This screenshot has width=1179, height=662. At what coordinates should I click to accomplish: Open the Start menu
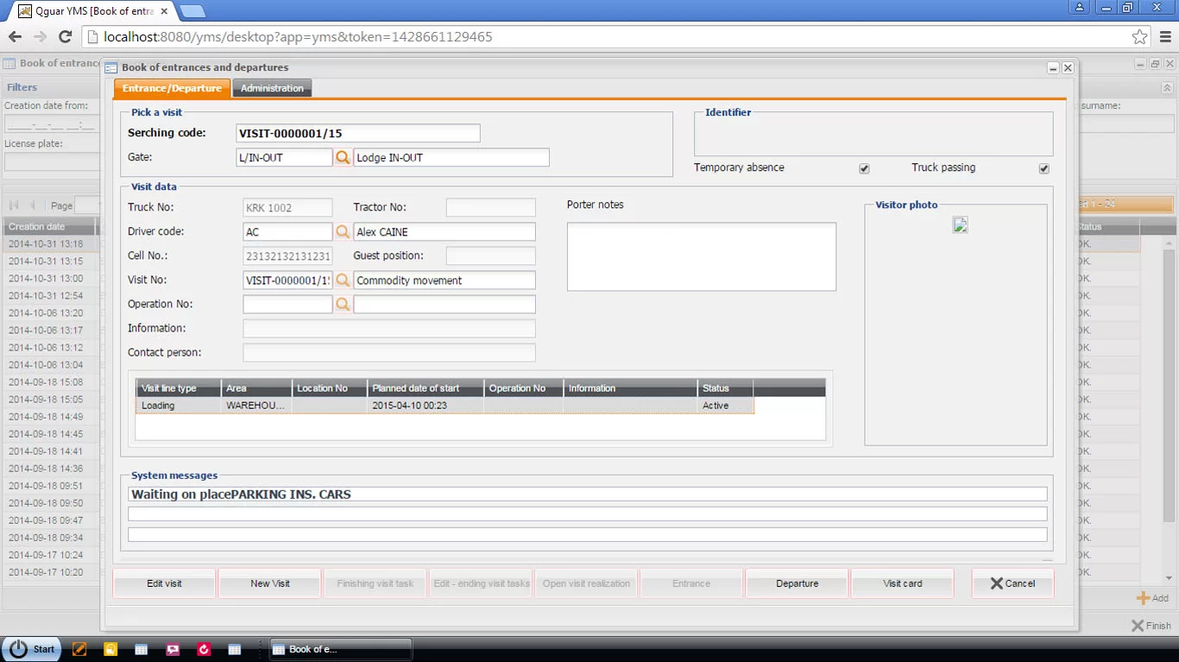pos(32,648)
